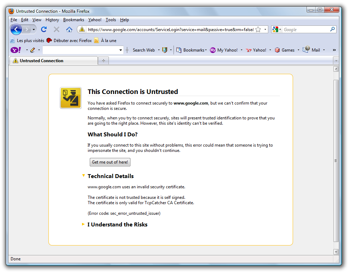Open Mail on Yahoo toolbar
The width and height of the screenshot is (351, 272).
(x=311, y=50)
